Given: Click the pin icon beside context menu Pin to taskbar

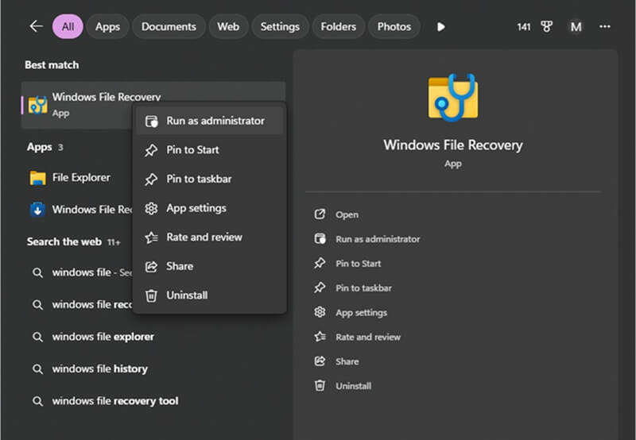Looking at the screenshot, I should (151, 179).
